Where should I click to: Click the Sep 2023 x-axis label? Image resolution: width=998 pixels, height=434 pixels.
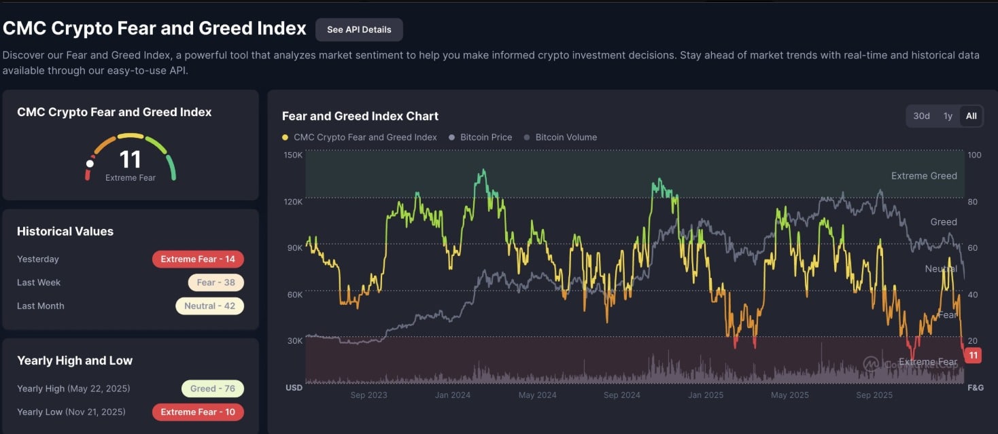click(x=369, y=395)
